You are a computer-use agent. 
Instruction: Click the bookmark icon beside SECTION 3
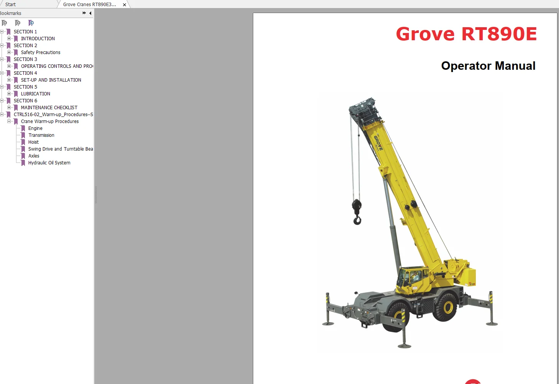point(8,59)
